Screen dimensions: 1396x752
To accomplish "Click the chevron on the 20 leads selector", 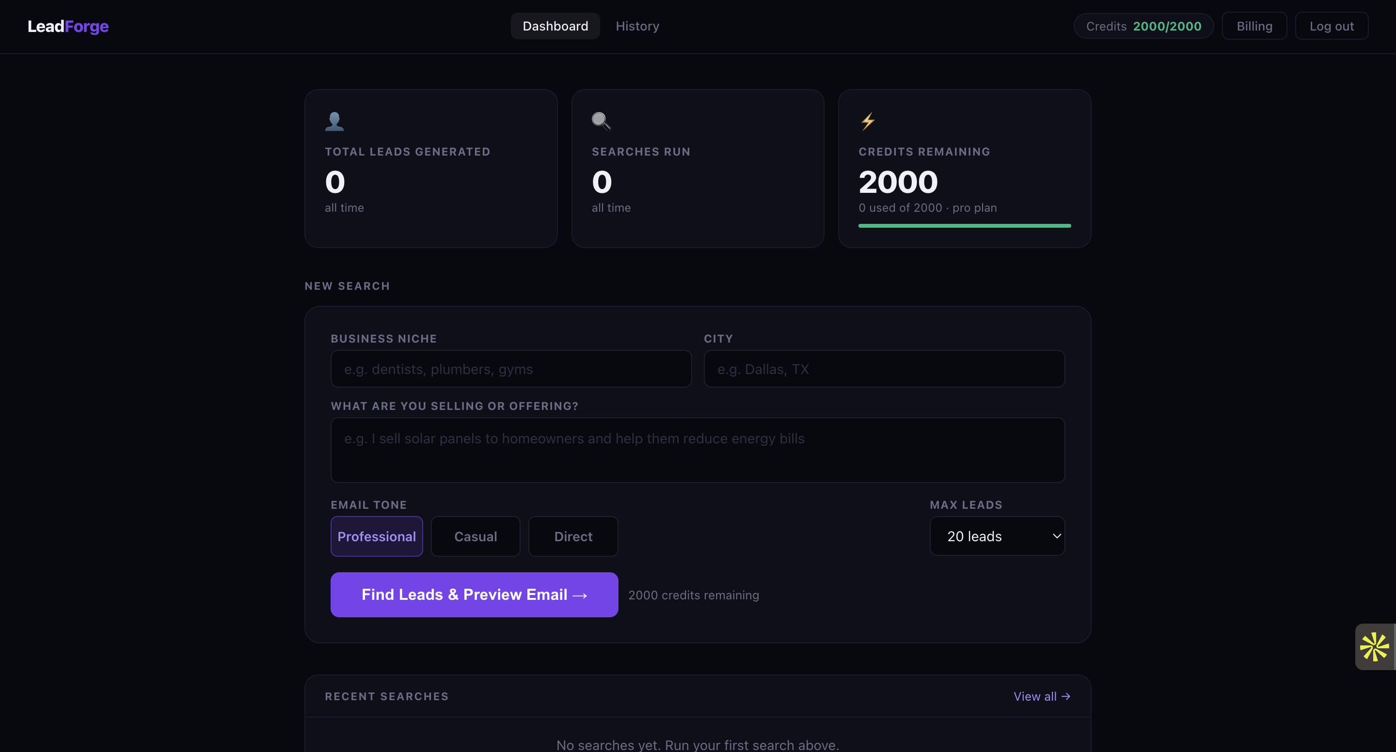I will tap(1056, 536).
